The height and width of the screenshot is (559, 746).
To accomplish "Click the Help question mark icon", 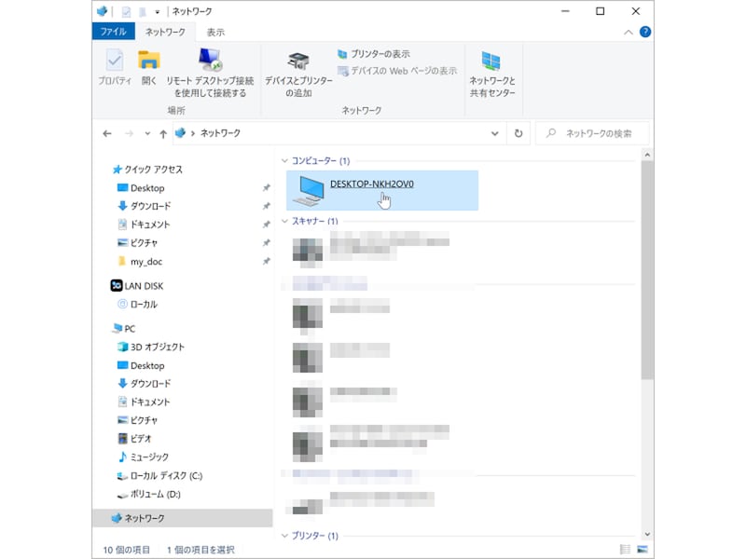I will [x=645, y=32].
